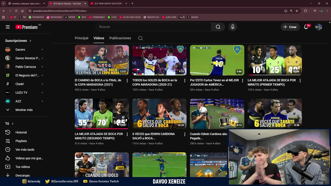This screenshot has width=331, height=186.
Task: Click the YouTube search input field
Action: coord(153,27)
